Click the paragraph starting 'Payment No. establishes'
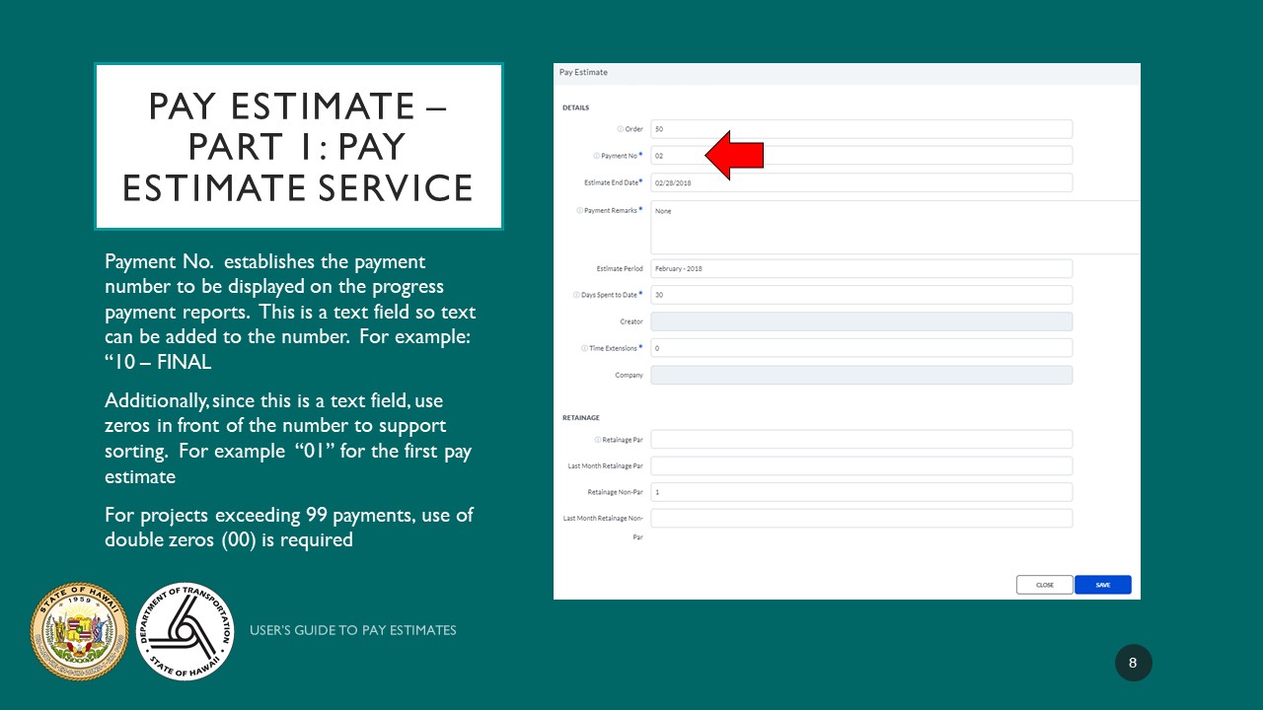 (x=291, y=312)
